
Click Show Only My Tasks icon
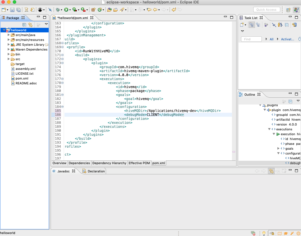(x=280, y=25)
